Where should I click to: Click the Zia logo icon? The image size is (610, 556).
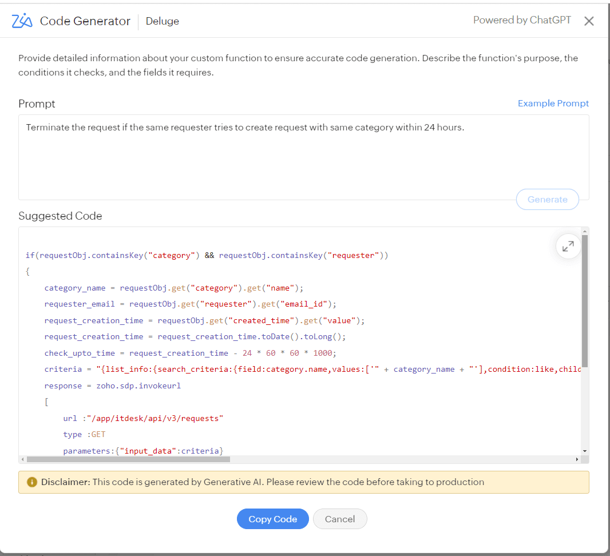[x=22, y=21]
